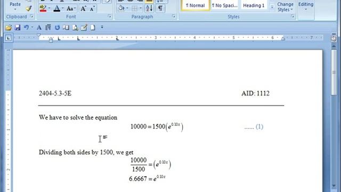Click the equation number '(1)'
Image resolution: width=341 pixels, height=192 pixels.
point(259,127)
